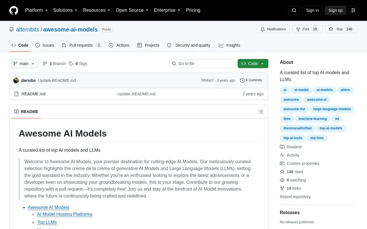The image size is (367, 229).
Task: Star the awesome-ai-models repository
Action: pos(341,29)
